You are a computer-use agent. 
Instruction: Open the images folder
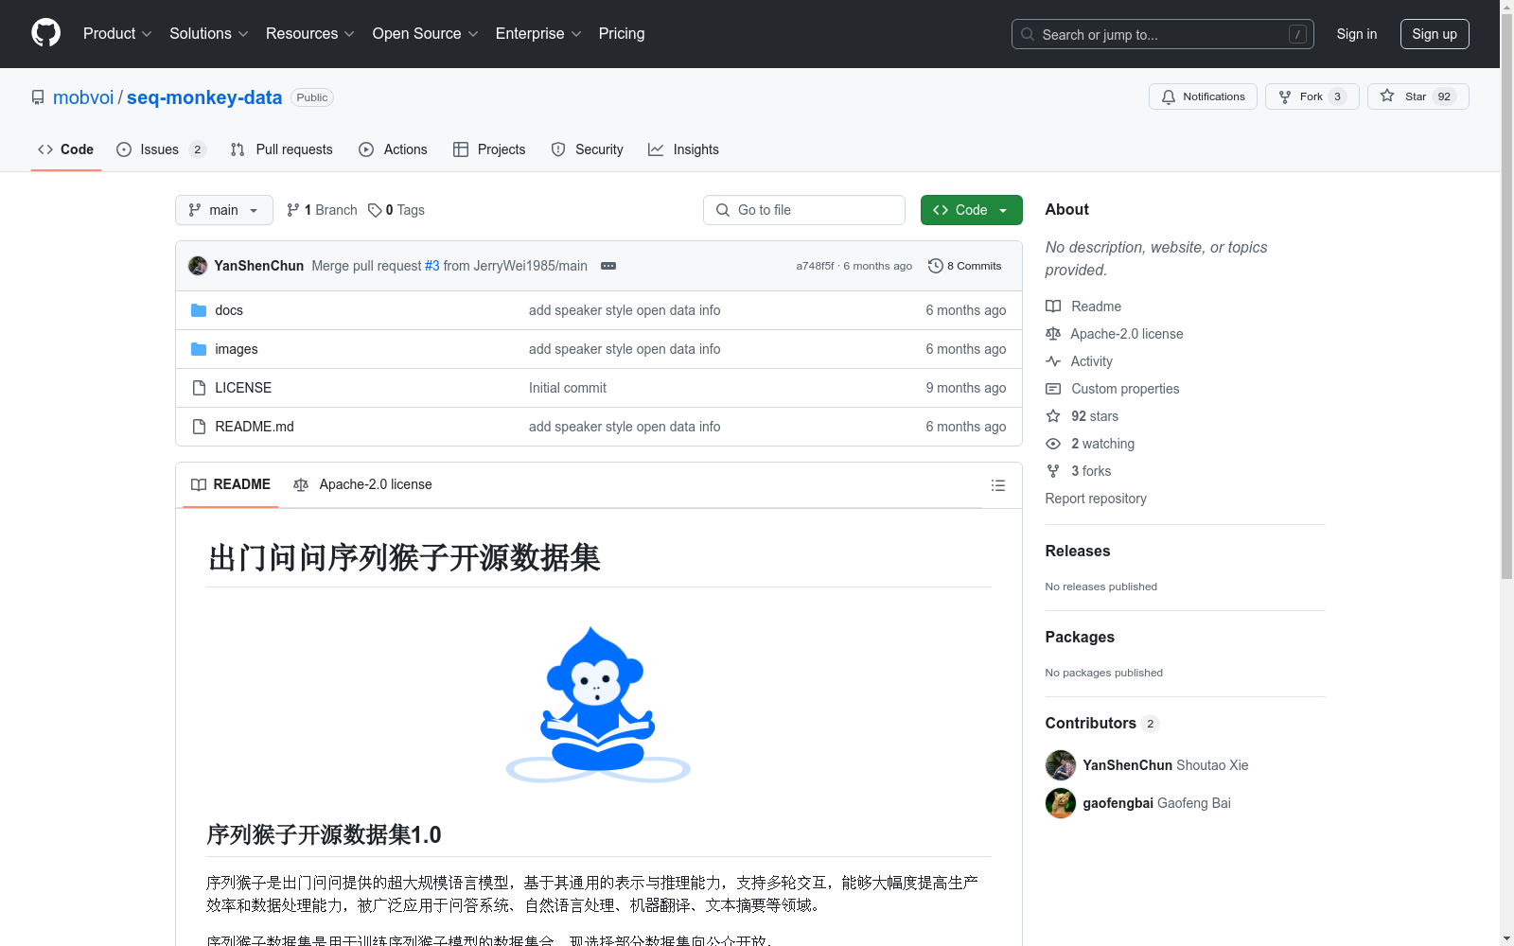coord(237,349)
